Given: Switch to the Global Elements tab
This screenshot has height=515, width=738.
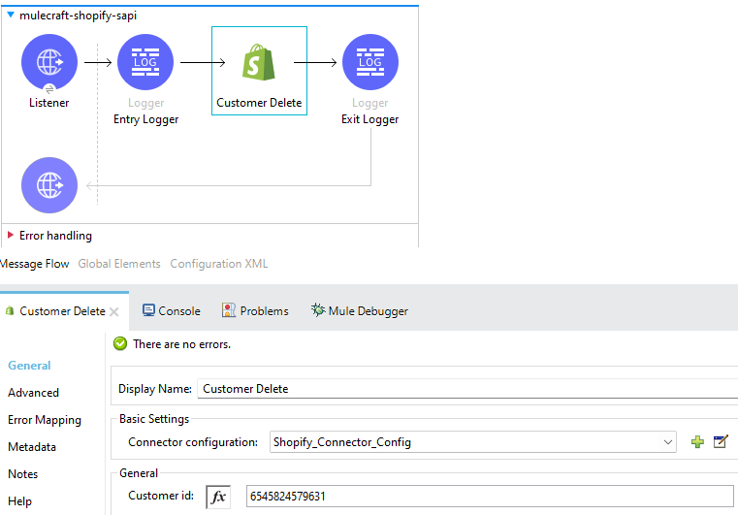Looking at the screenshot, I should [119, 264].
